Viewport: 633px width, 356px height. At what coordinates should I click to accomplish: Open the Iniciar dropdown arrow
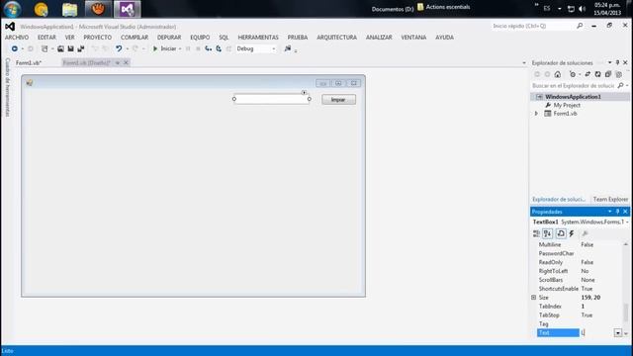(180, 48)
